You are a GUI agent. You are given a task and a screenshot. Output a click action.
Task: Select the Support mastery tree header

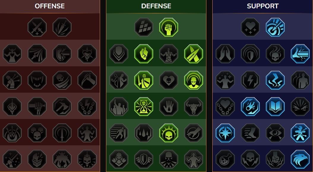click(263, 6)
